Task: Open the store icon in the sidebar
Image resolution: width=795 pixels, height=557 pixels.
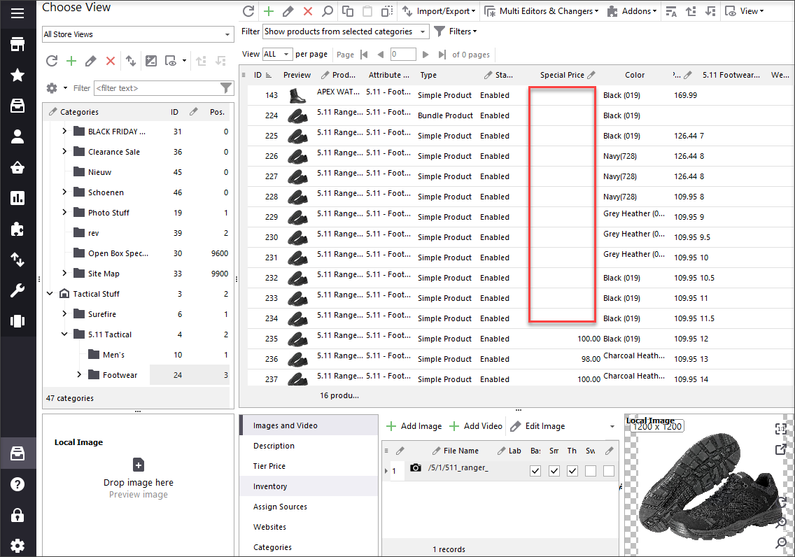Action: (x=17, y=45)
